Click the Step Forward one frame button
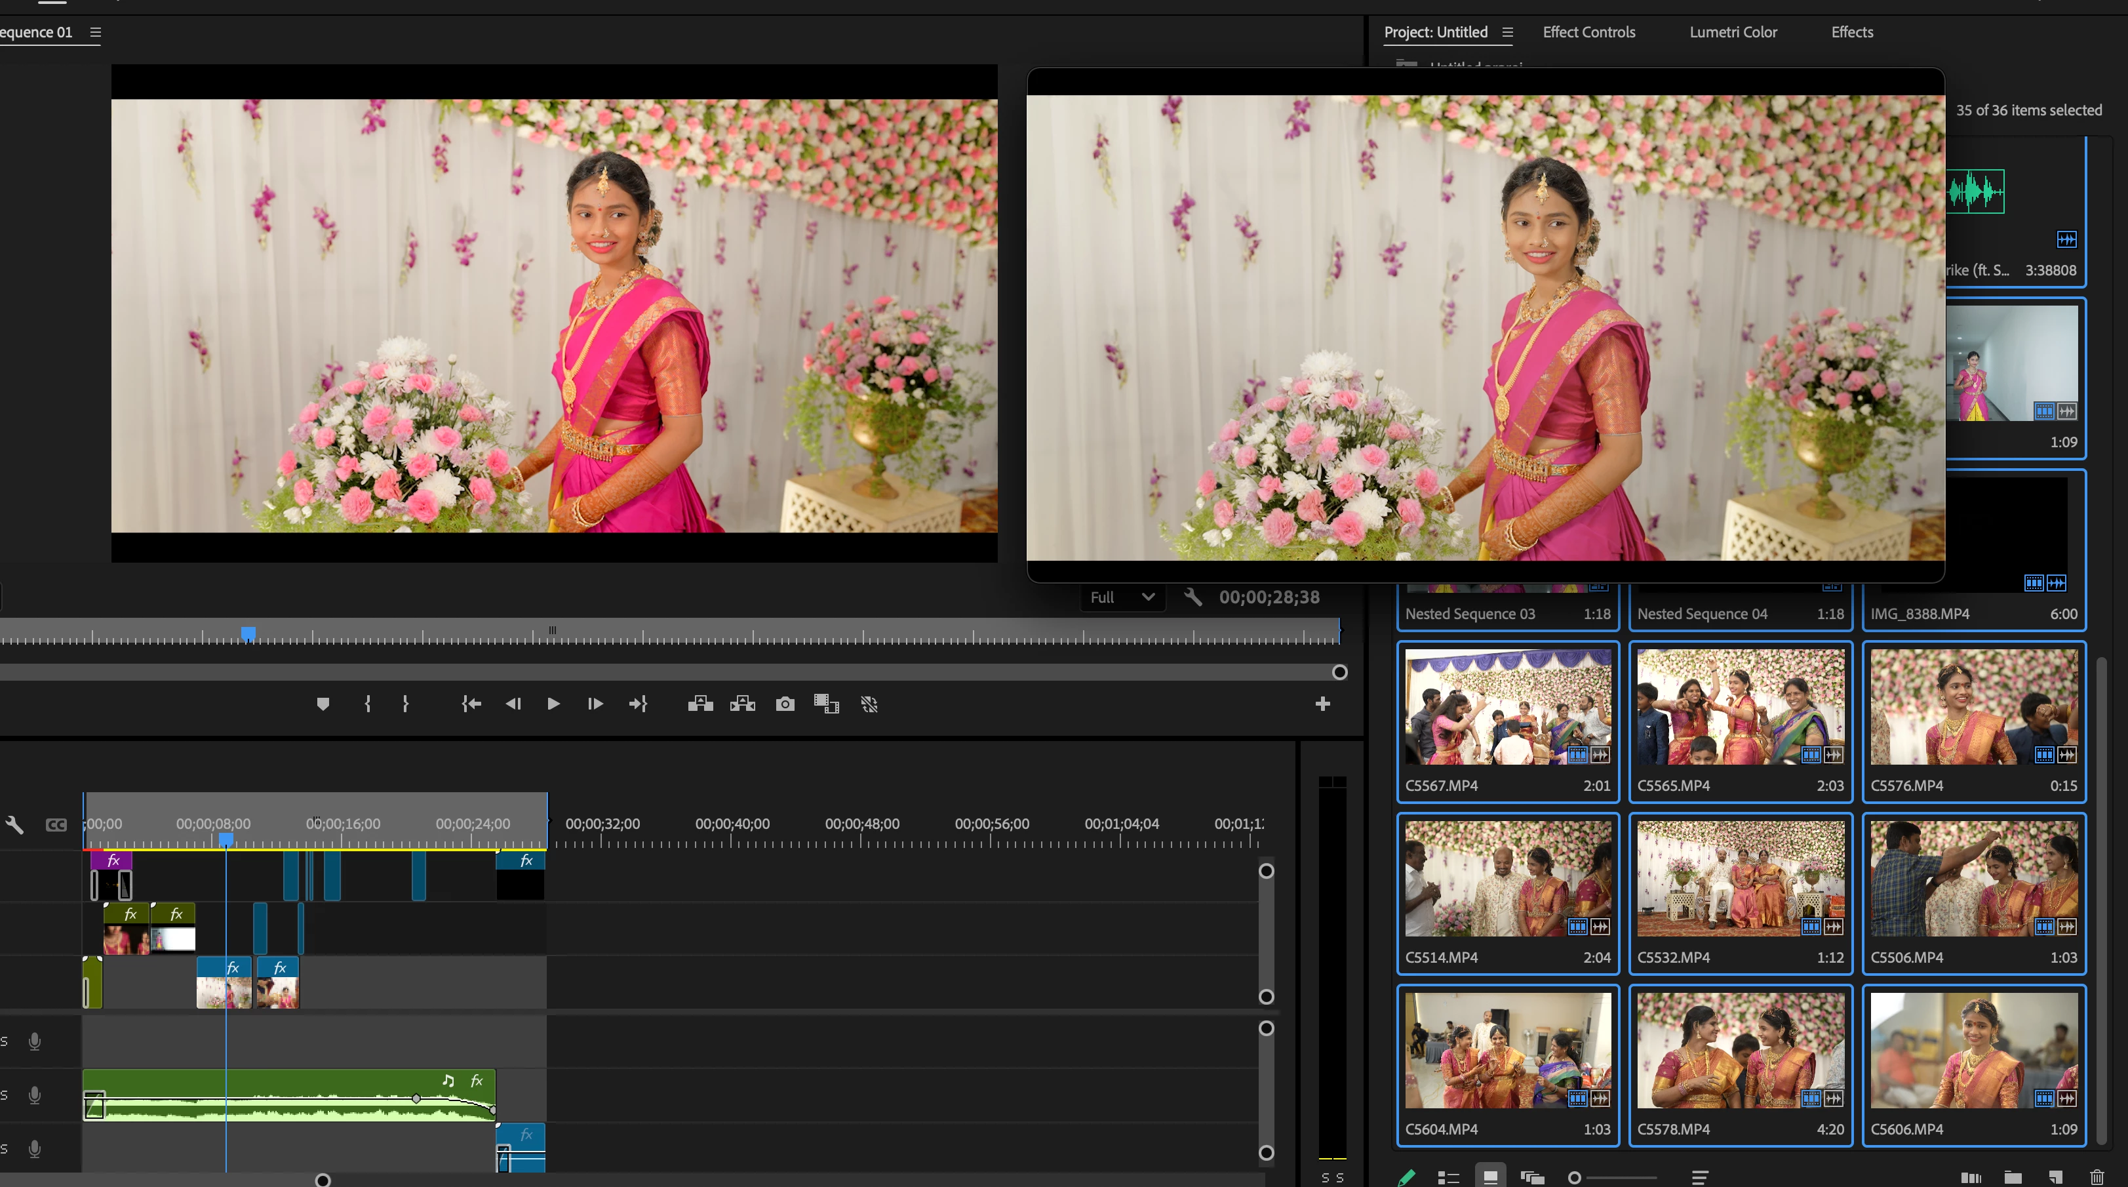 coord(595,704)
